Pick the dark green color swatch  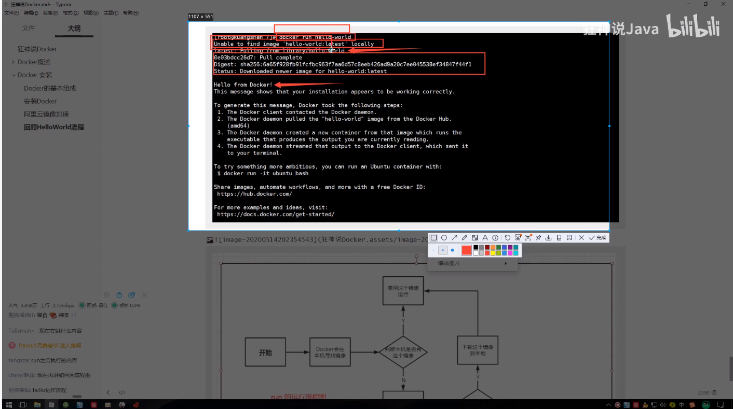coord(498,247)
